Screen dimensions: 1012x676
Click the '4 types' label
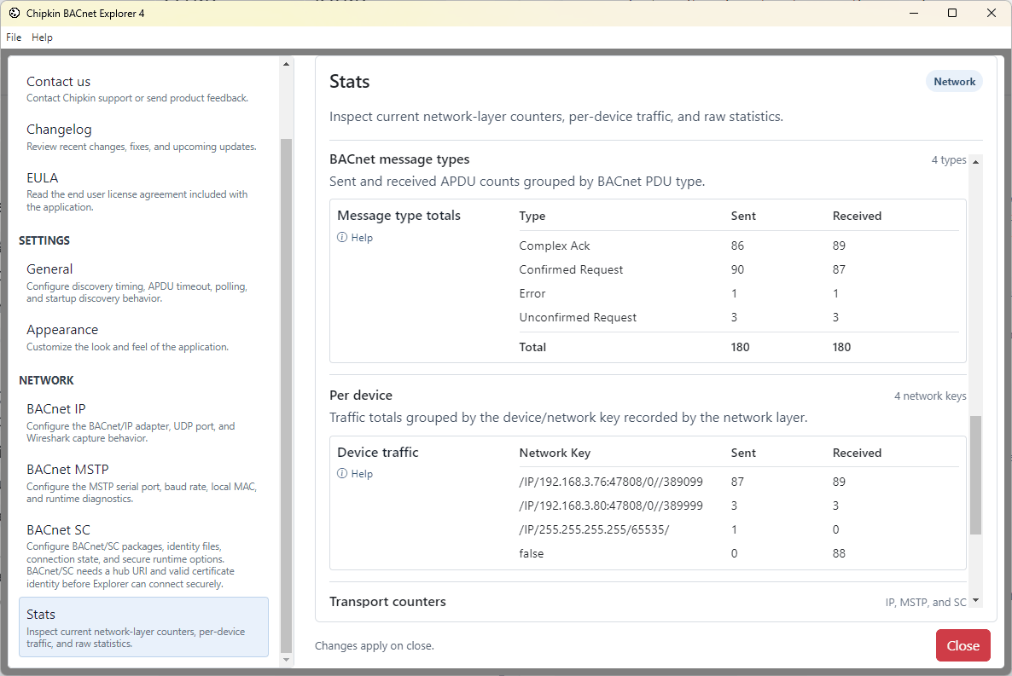[949, 160]
